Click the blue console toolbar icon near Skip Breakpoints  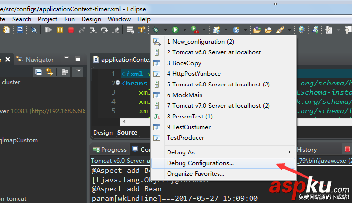click(x=20, y=30)
